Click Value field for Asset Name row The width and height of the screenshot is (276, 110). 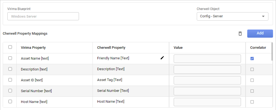point(207,59)
